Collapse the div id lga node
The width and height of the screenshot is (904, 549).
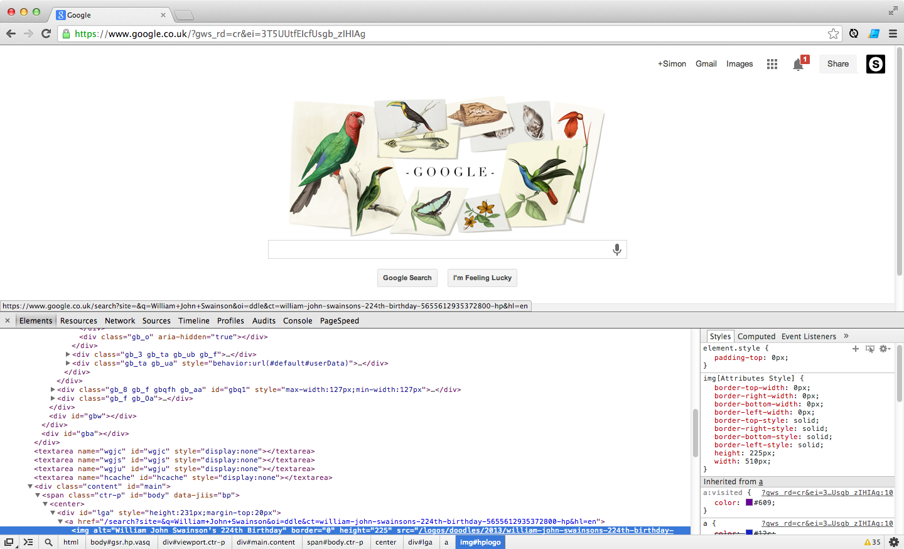click(x=53, y=513)
